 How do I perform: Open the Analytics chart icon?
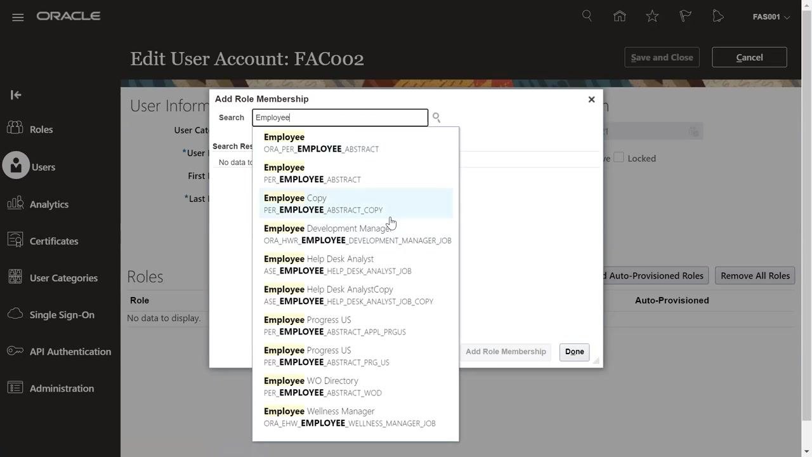coord(15,203)
